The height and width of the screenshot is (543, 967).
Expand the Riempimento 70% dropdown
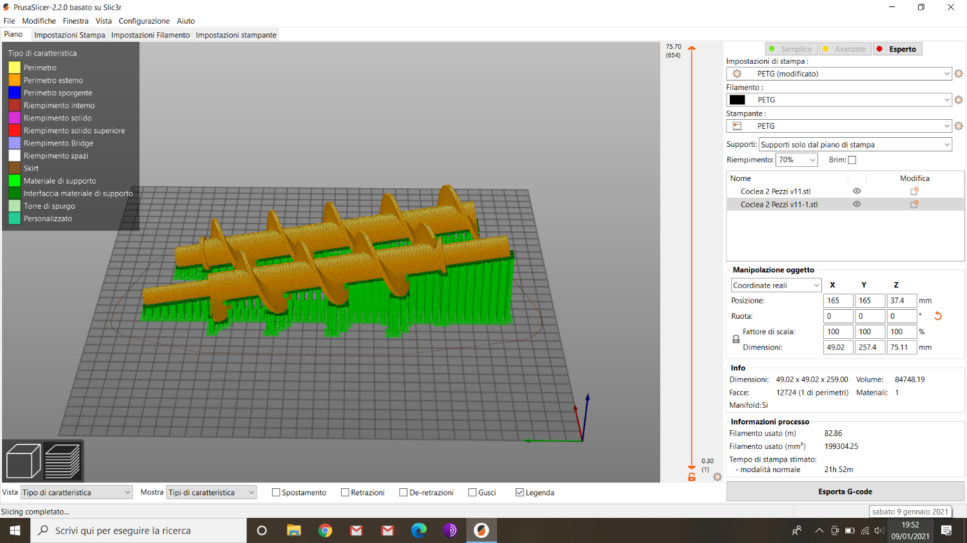point(797,160)
